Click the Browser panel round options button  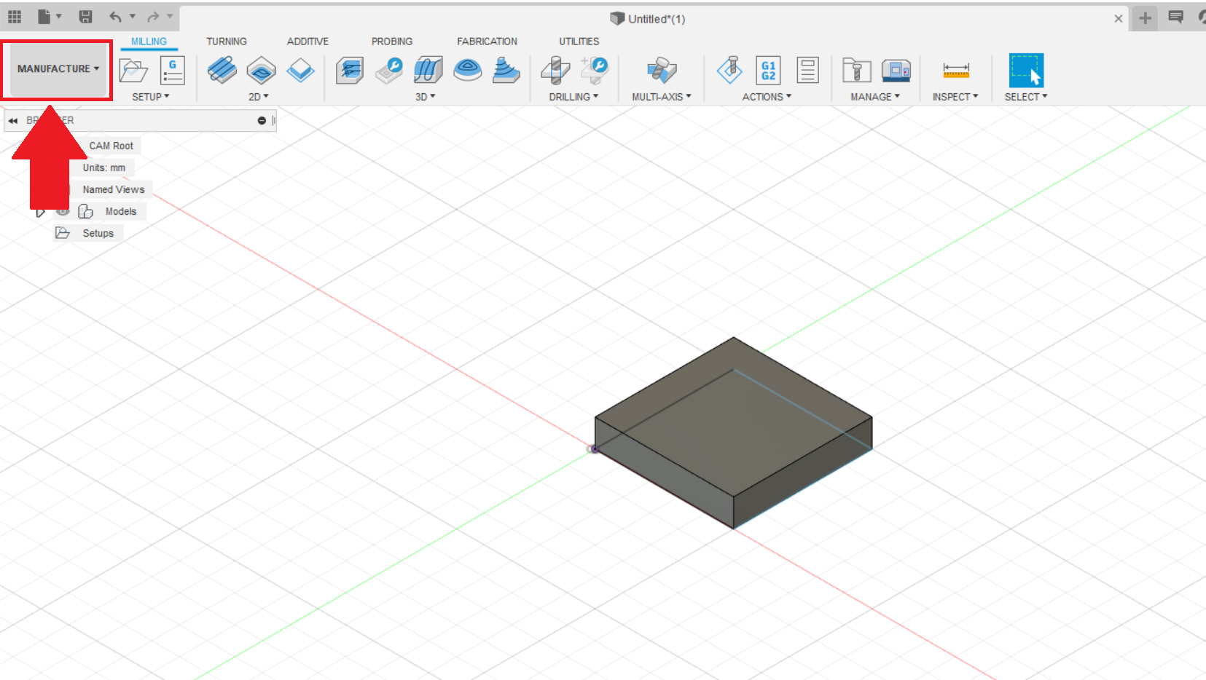point(262,121)
